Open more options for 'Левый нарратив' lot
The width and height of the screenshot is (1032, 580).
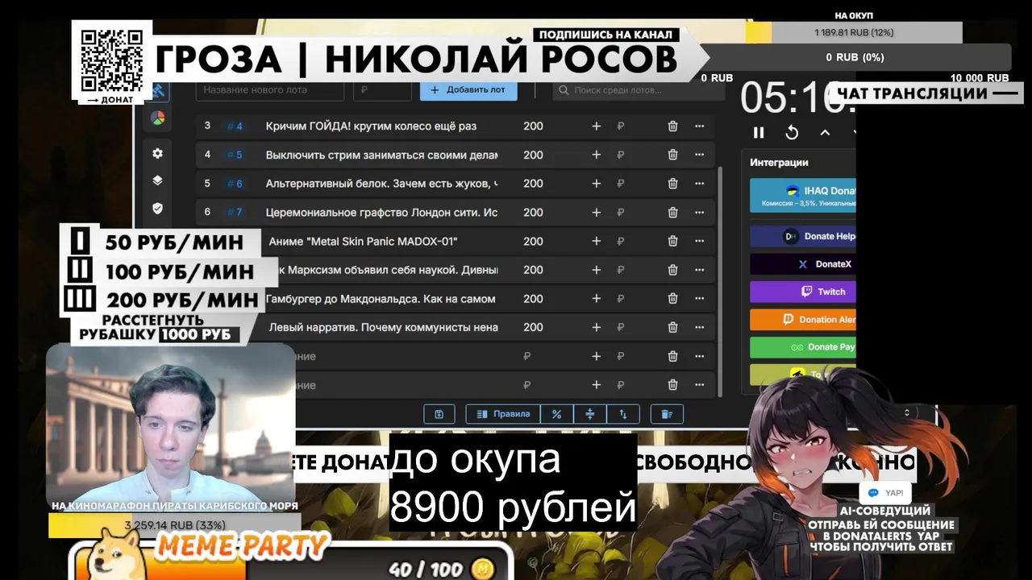tap(699, 328)
